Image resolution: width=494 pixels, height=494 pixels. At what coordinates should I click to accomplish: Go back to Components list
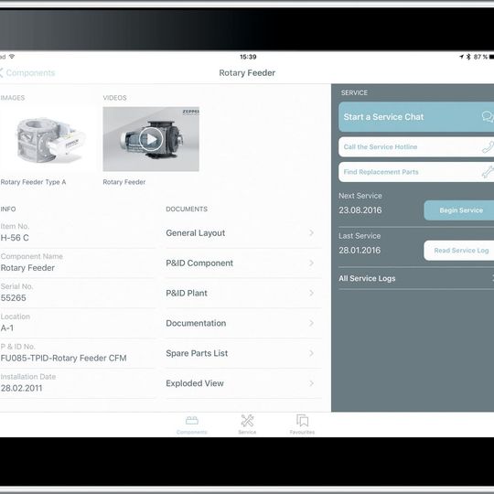coord(27,73)
